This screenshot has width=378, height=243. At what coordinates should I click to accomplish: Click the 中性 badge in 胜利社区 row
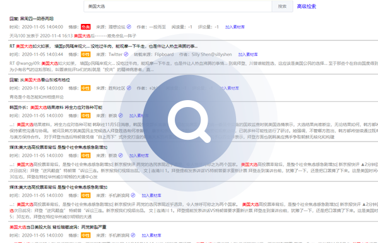(x=86, y=88)
